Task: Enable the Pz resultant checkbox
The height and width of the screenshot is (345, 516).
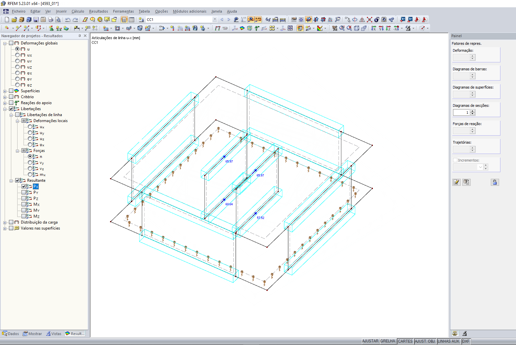Action: tap(24, 198)
